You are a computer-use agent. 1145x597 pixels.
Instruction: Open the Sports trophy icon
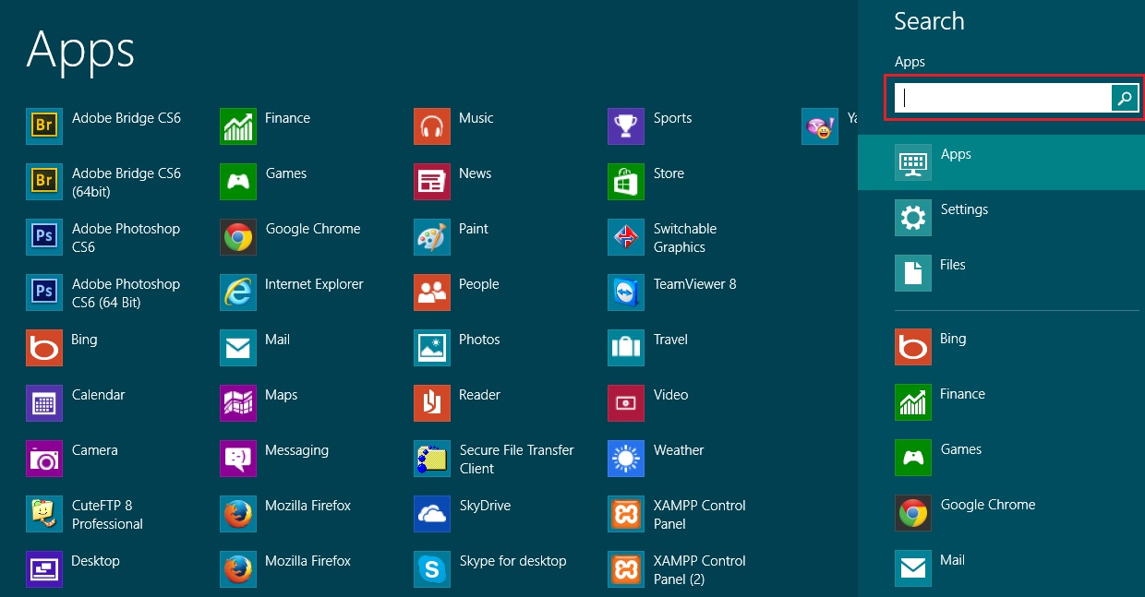coord(626,126)
